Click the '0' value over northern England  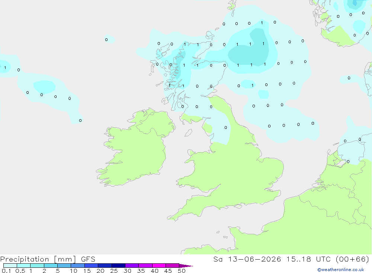click(226, 128)
